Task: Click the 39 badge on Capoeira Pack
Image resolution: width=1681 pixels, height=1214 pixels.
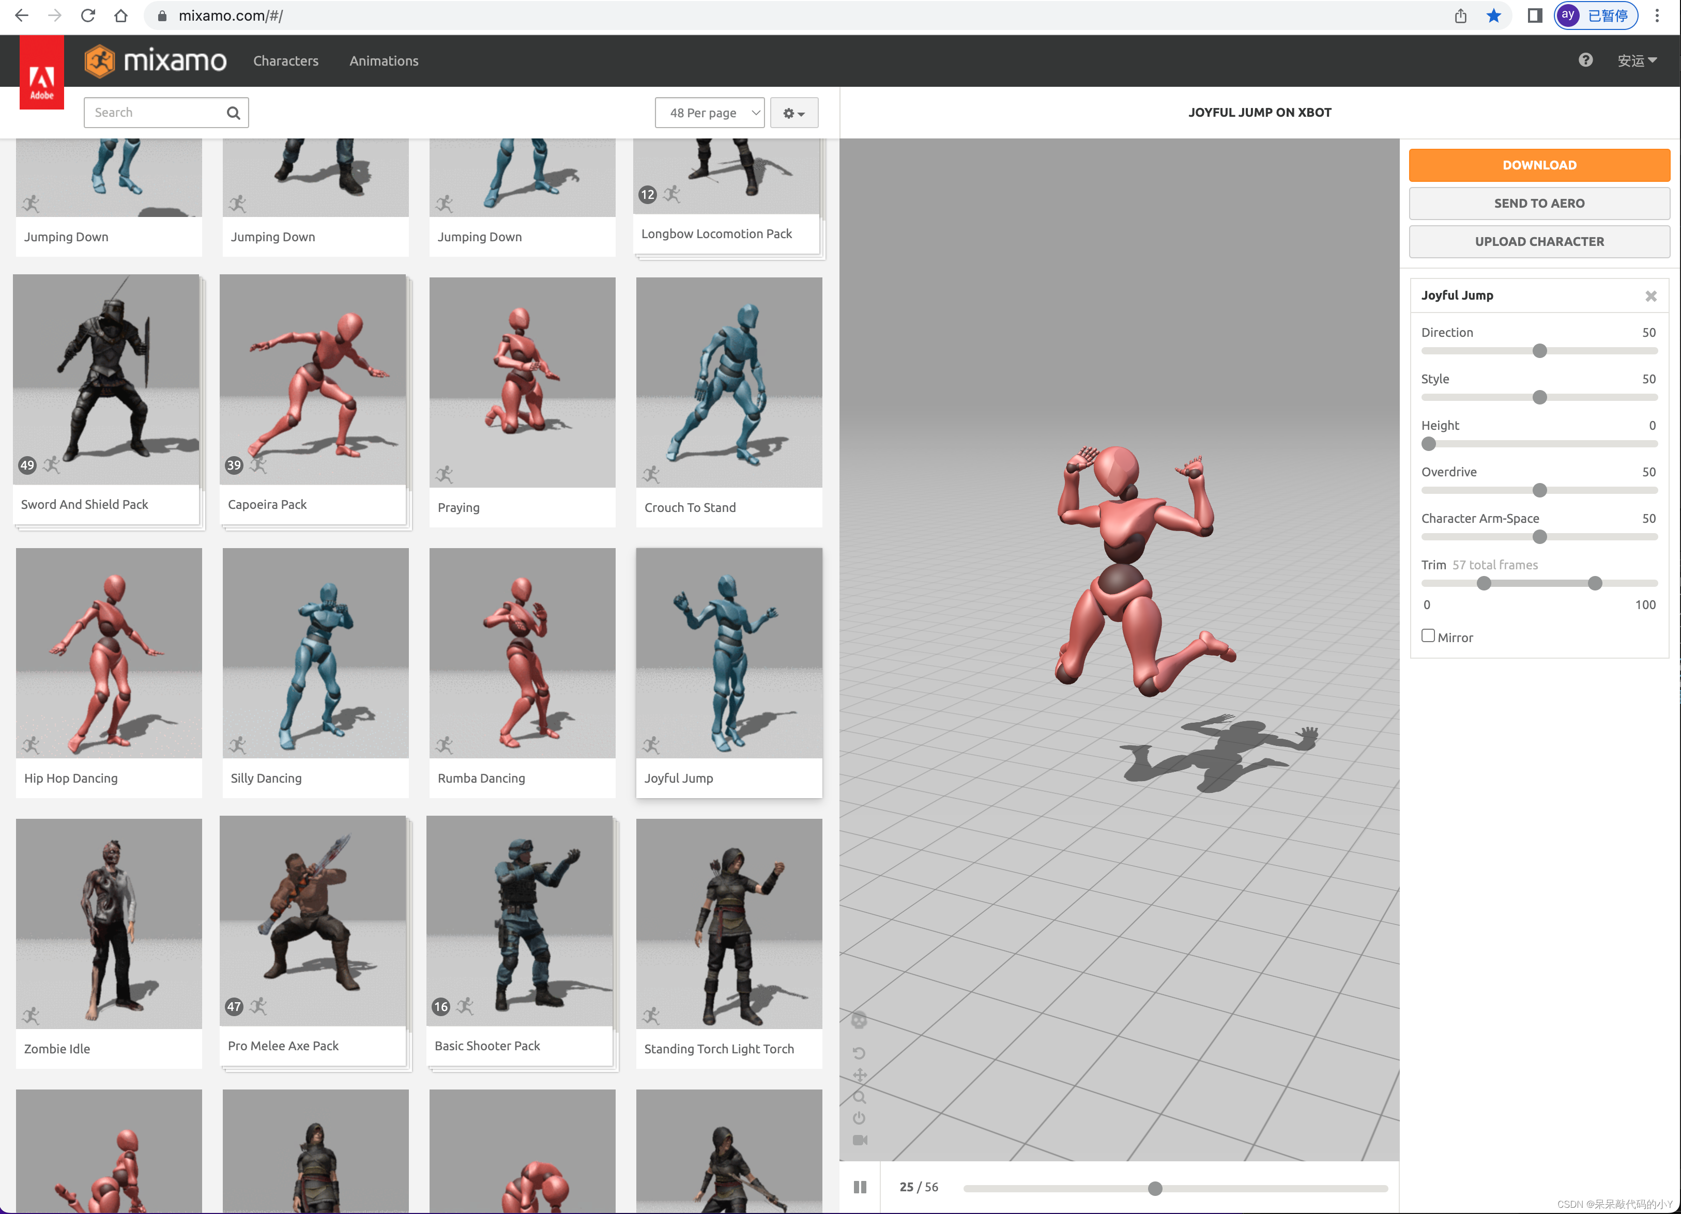Action: (x=234, y=465)
